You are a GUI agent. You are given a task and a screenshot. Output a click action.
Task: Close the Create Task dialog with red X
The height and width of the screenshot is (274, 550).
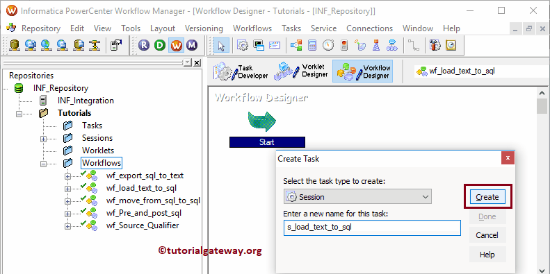[508, 158]
